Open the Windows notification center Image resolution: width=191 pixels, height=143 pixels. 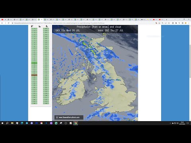[x=187, y=123]
